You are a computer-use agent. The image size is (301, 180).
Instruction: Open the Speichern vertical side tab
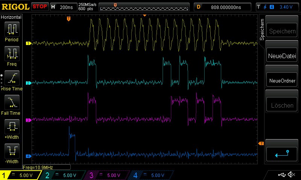pyautogui.click(x=262, y=30)
